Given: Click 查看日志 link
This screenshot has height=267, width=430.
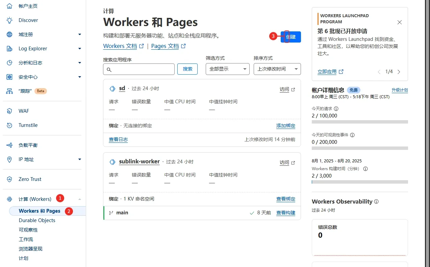Looking at the screenshot, I should coord(118,139).
